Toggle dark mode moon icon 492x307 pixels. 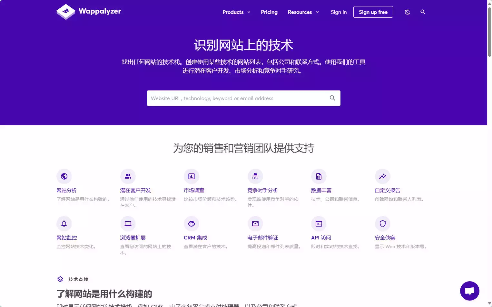point(407,12)
